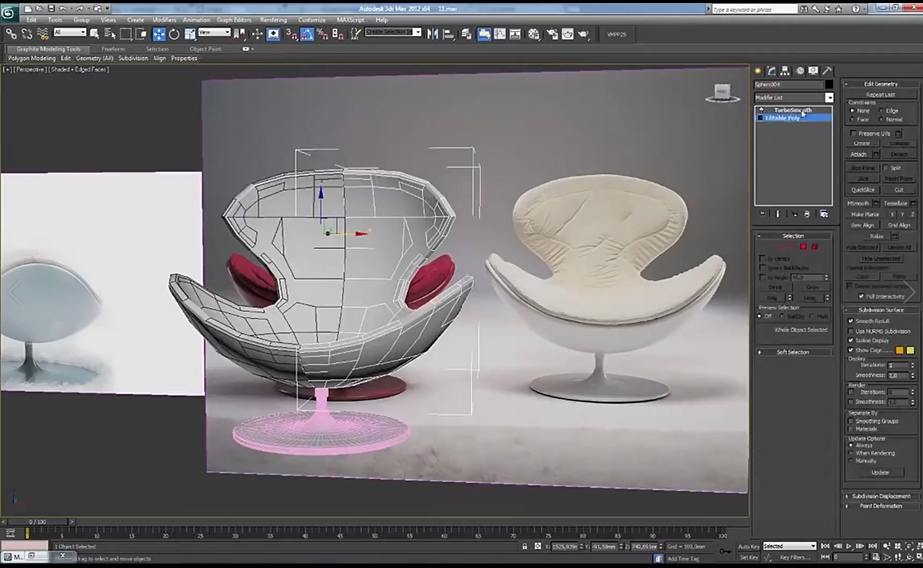Click the Attach button
This screenshot has width=923, height=568.
click(859, 154)
